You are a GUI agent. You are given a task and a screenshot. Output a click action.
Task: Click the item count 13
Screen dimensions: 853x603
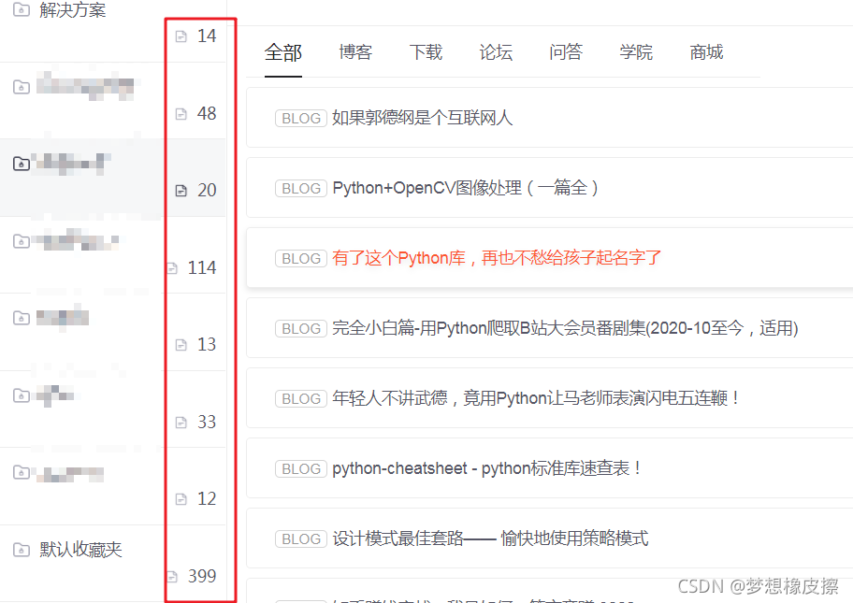(207, 344)
